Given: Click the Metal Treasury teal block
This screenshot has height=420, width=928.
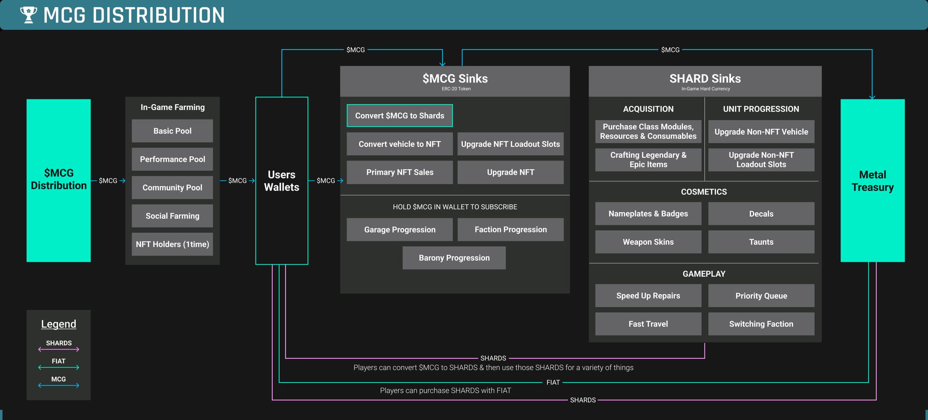Looking at the screenshot, I should 872,181.
